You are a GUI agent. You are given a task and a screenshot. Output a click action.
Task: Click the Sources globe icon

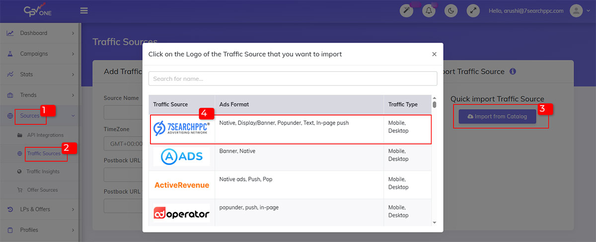(x=10, y=116)
